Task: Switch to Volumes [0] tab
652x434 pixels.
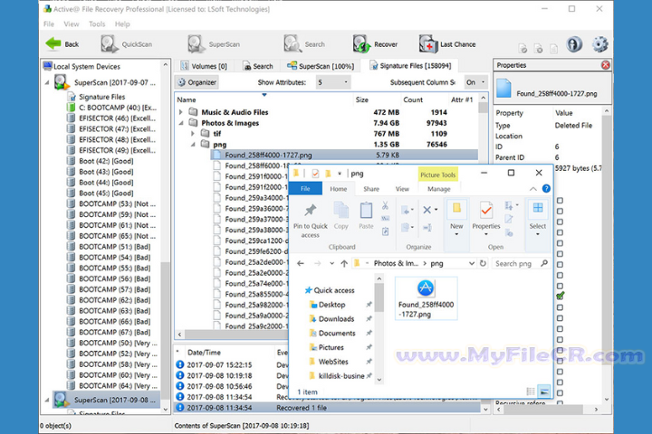Action: tap(204, 66)
